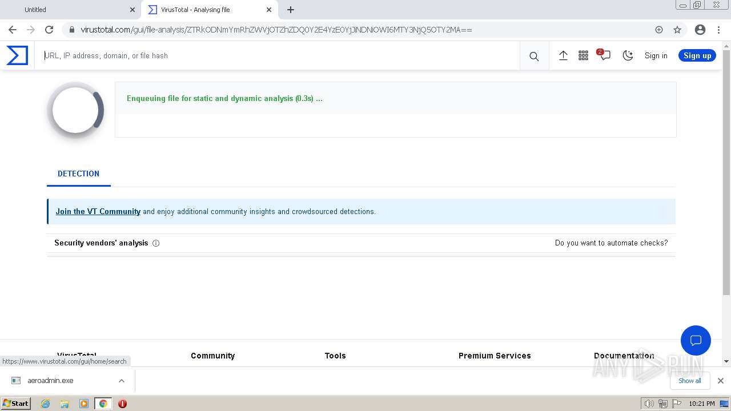Screen dimensions: 731x411
Task: Close the VirusTotal tab
Action: click(x=269, y=10)
